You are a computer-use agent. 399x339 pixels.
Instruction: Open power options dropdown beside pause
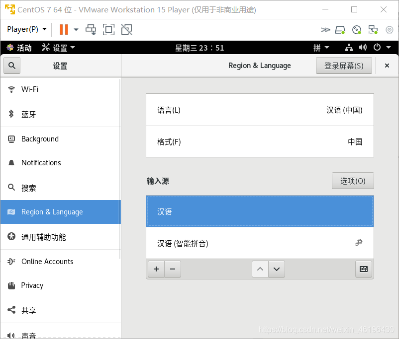click(76, 29)
